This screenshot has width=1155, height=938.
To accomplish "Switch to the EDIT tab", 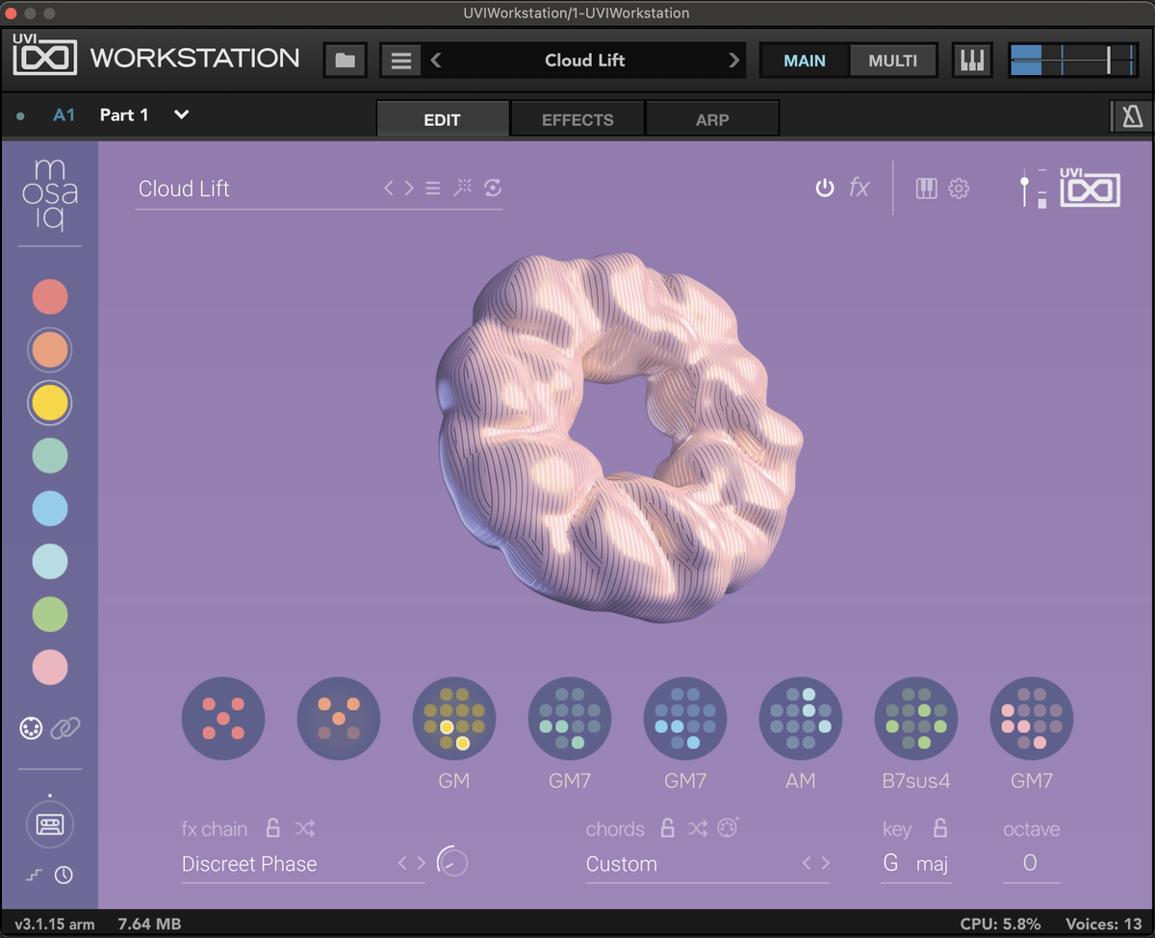I will (x=443, y=119).
